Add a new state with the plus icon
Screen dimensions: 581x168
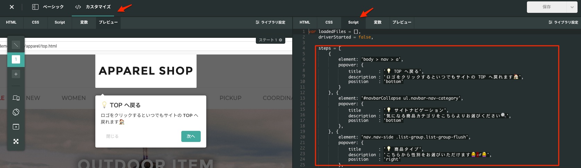[x=16, y=74]
